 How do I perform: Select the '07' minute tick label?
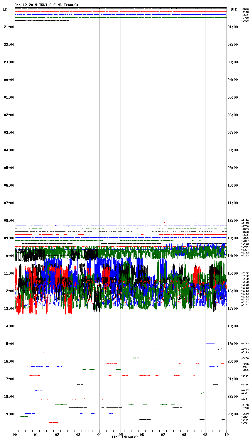tap(163, 434)
